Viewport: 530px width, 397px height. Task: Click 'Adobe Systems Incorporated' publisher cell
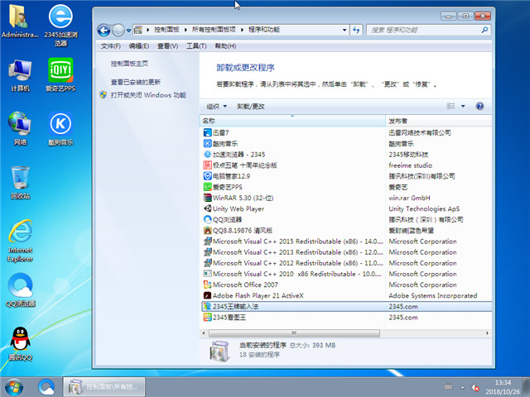[433, 295]
